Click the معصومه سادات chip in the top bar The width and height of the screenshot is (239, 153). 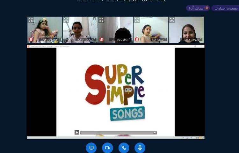click(x=225, y=8)
